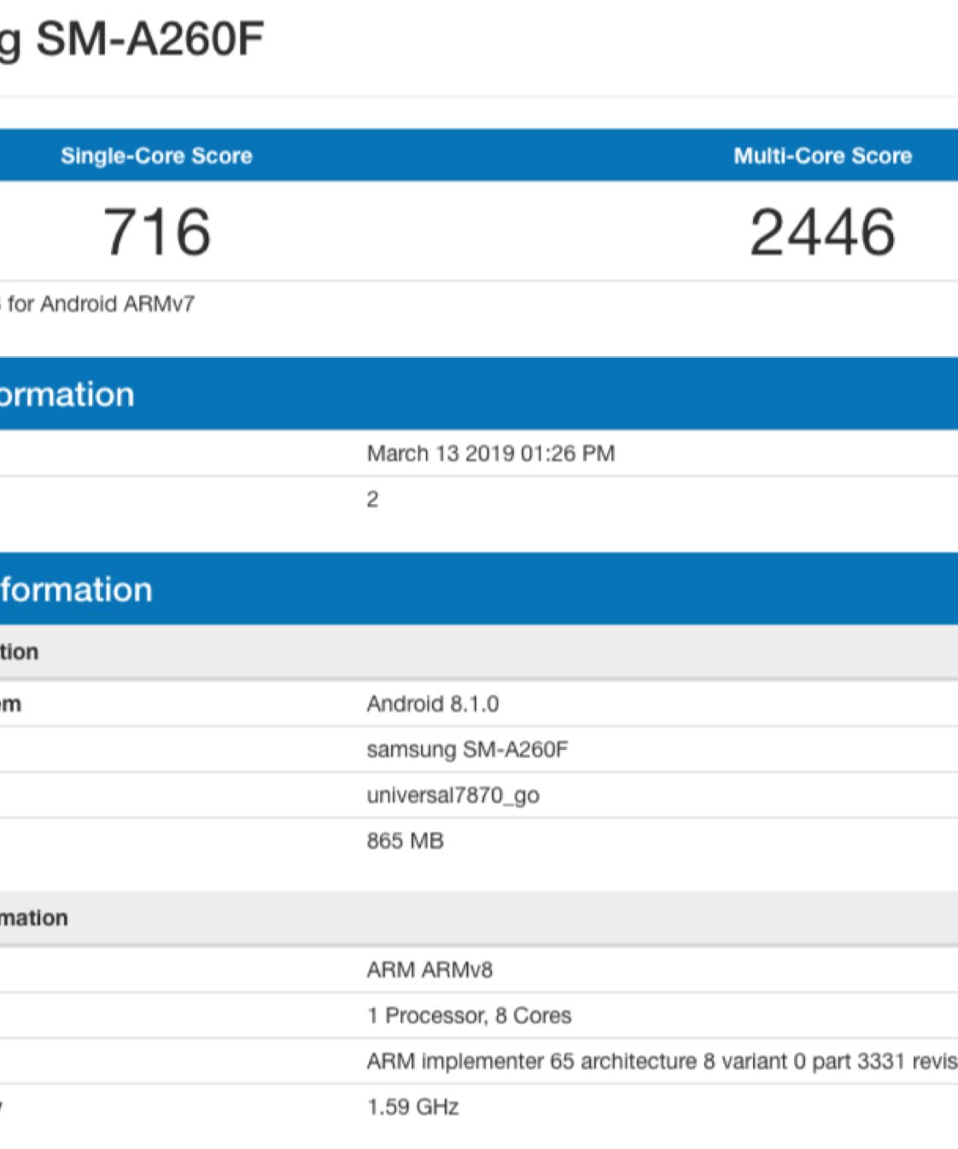This screenshot has height=1149, width=958.
Task: Click the Single-Core Score header
Action: [156, 155]
